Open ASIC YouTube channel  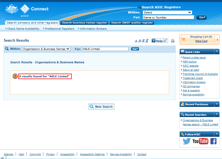[x=200, y=141]
